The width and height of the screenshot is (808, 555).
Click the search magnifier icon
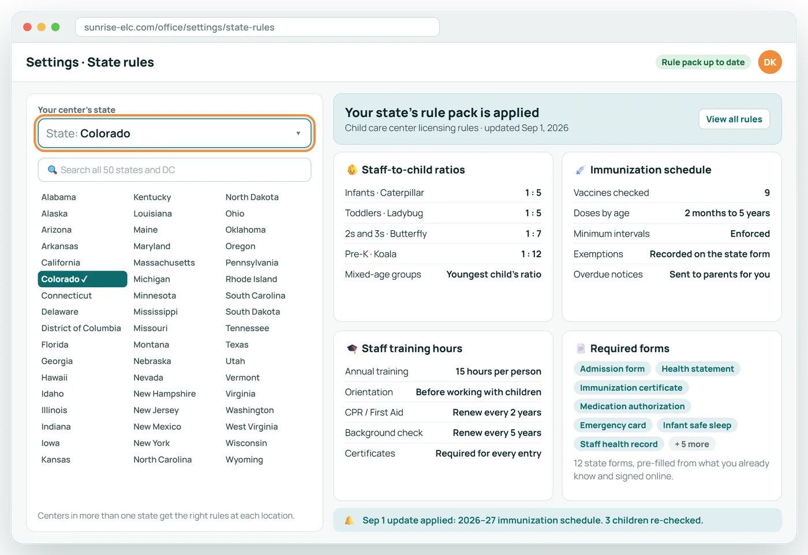coord(52,170)
